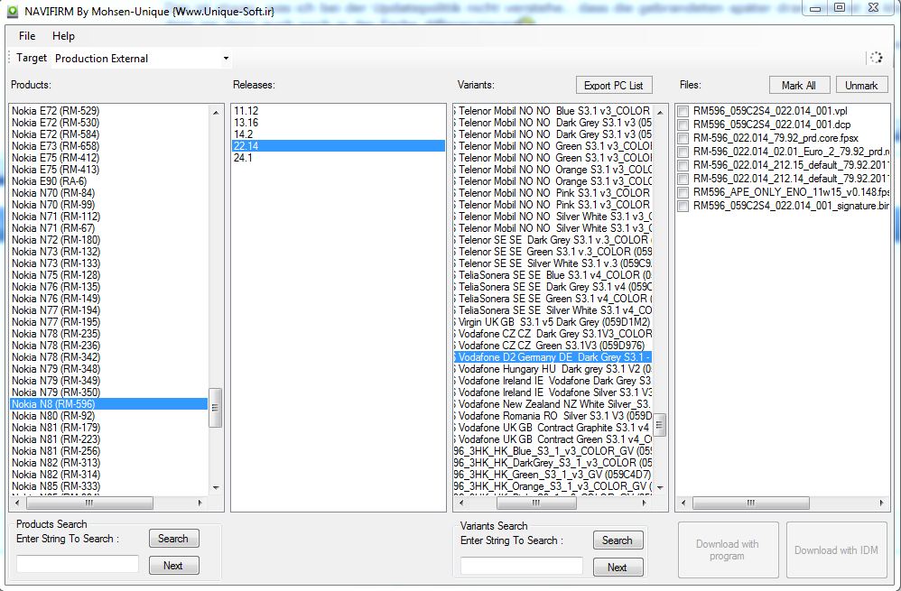Select Nokia N75 (RM-128) product

tap(109, 275)
